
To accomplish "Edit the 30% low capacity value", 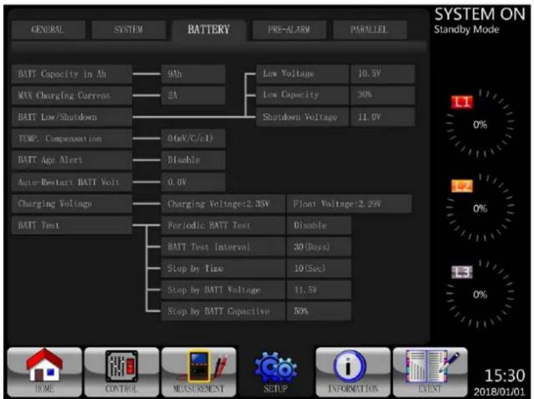I will (383, 95).
